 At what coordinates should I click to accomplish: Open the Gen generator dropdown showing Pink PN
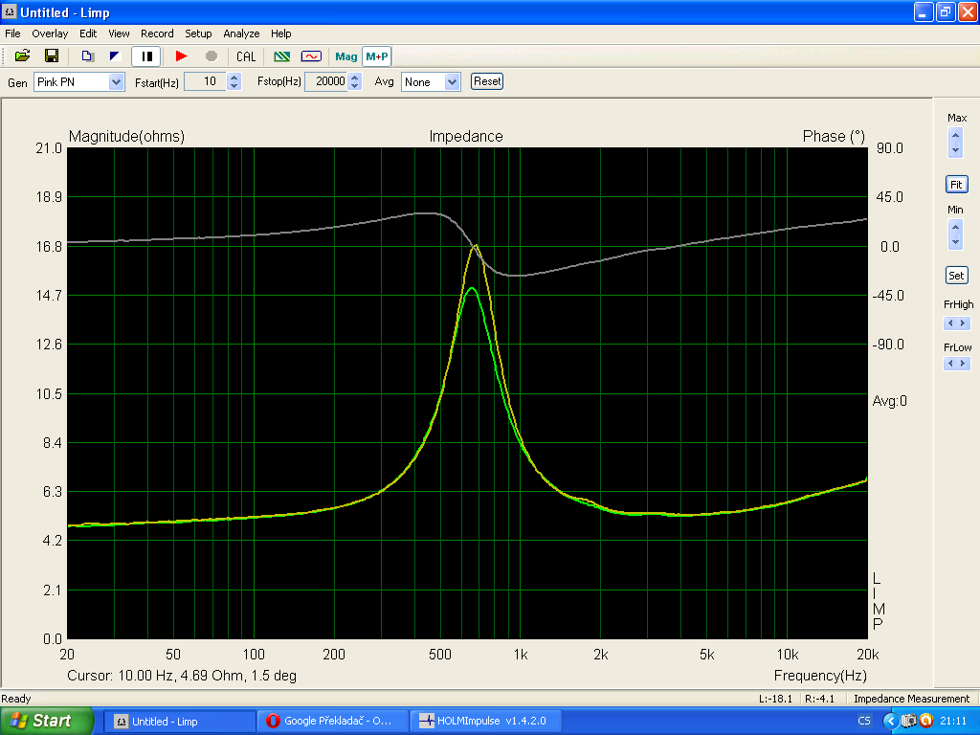[x=78, y=82]
